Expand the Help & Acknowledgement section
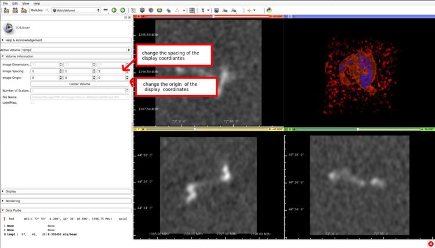The width and height of the screenshot is (435, 248). pyautogui.click(x=23, y=40)
